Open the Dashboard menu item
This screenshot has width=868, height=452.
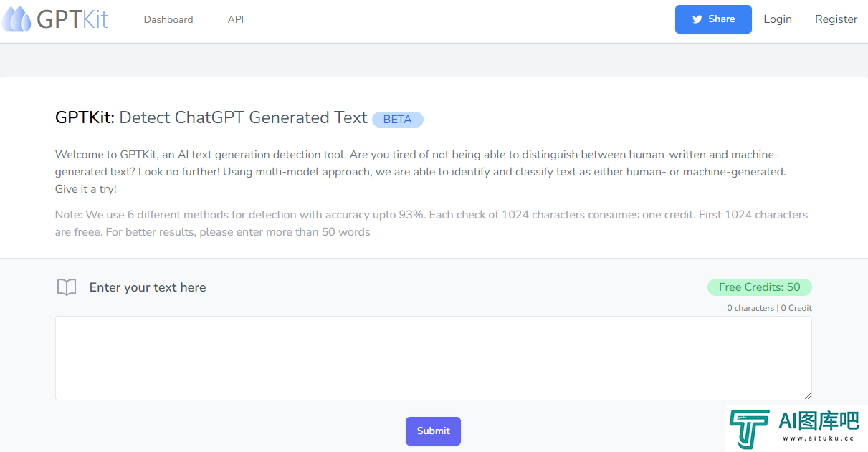tap(168, 19)
